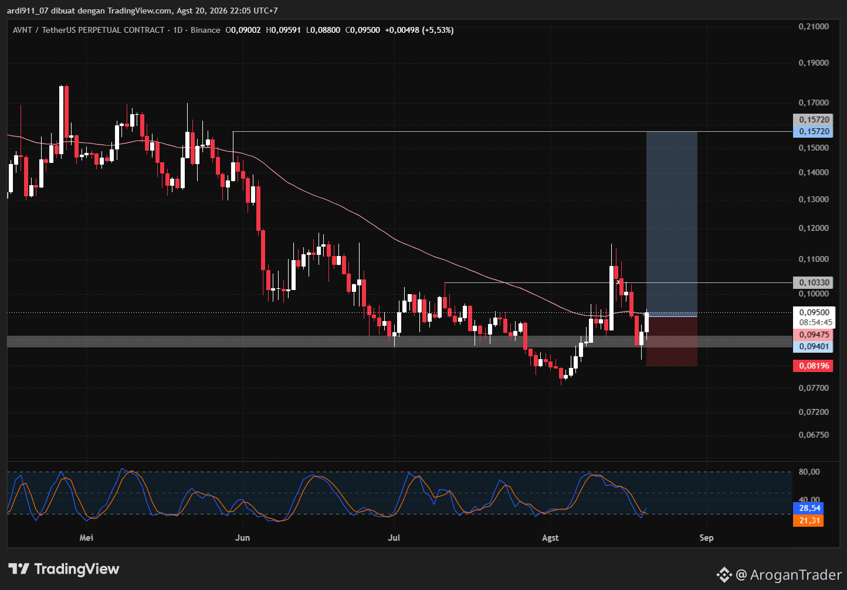Screen dimensions: 847x590
Task: Click the orange 21,31 stochastic value tag
Action: pos(808,520)
